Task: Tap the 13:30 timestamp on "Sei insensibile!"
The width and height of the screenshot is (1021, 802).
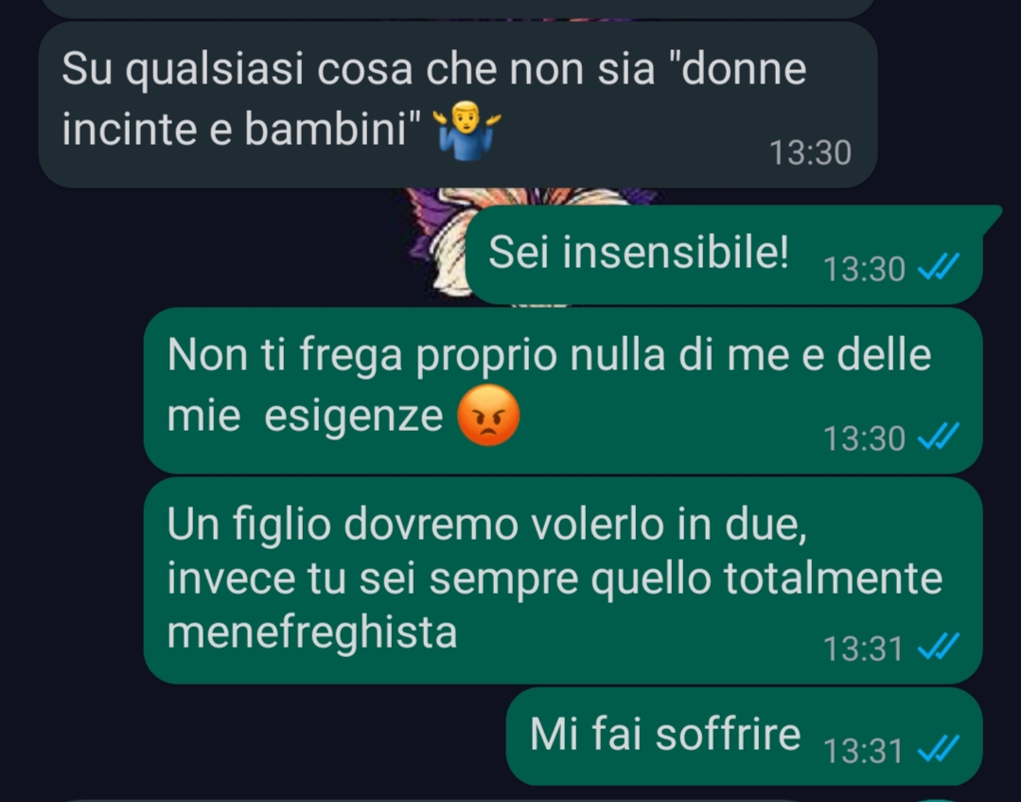Action: point(864,268)
